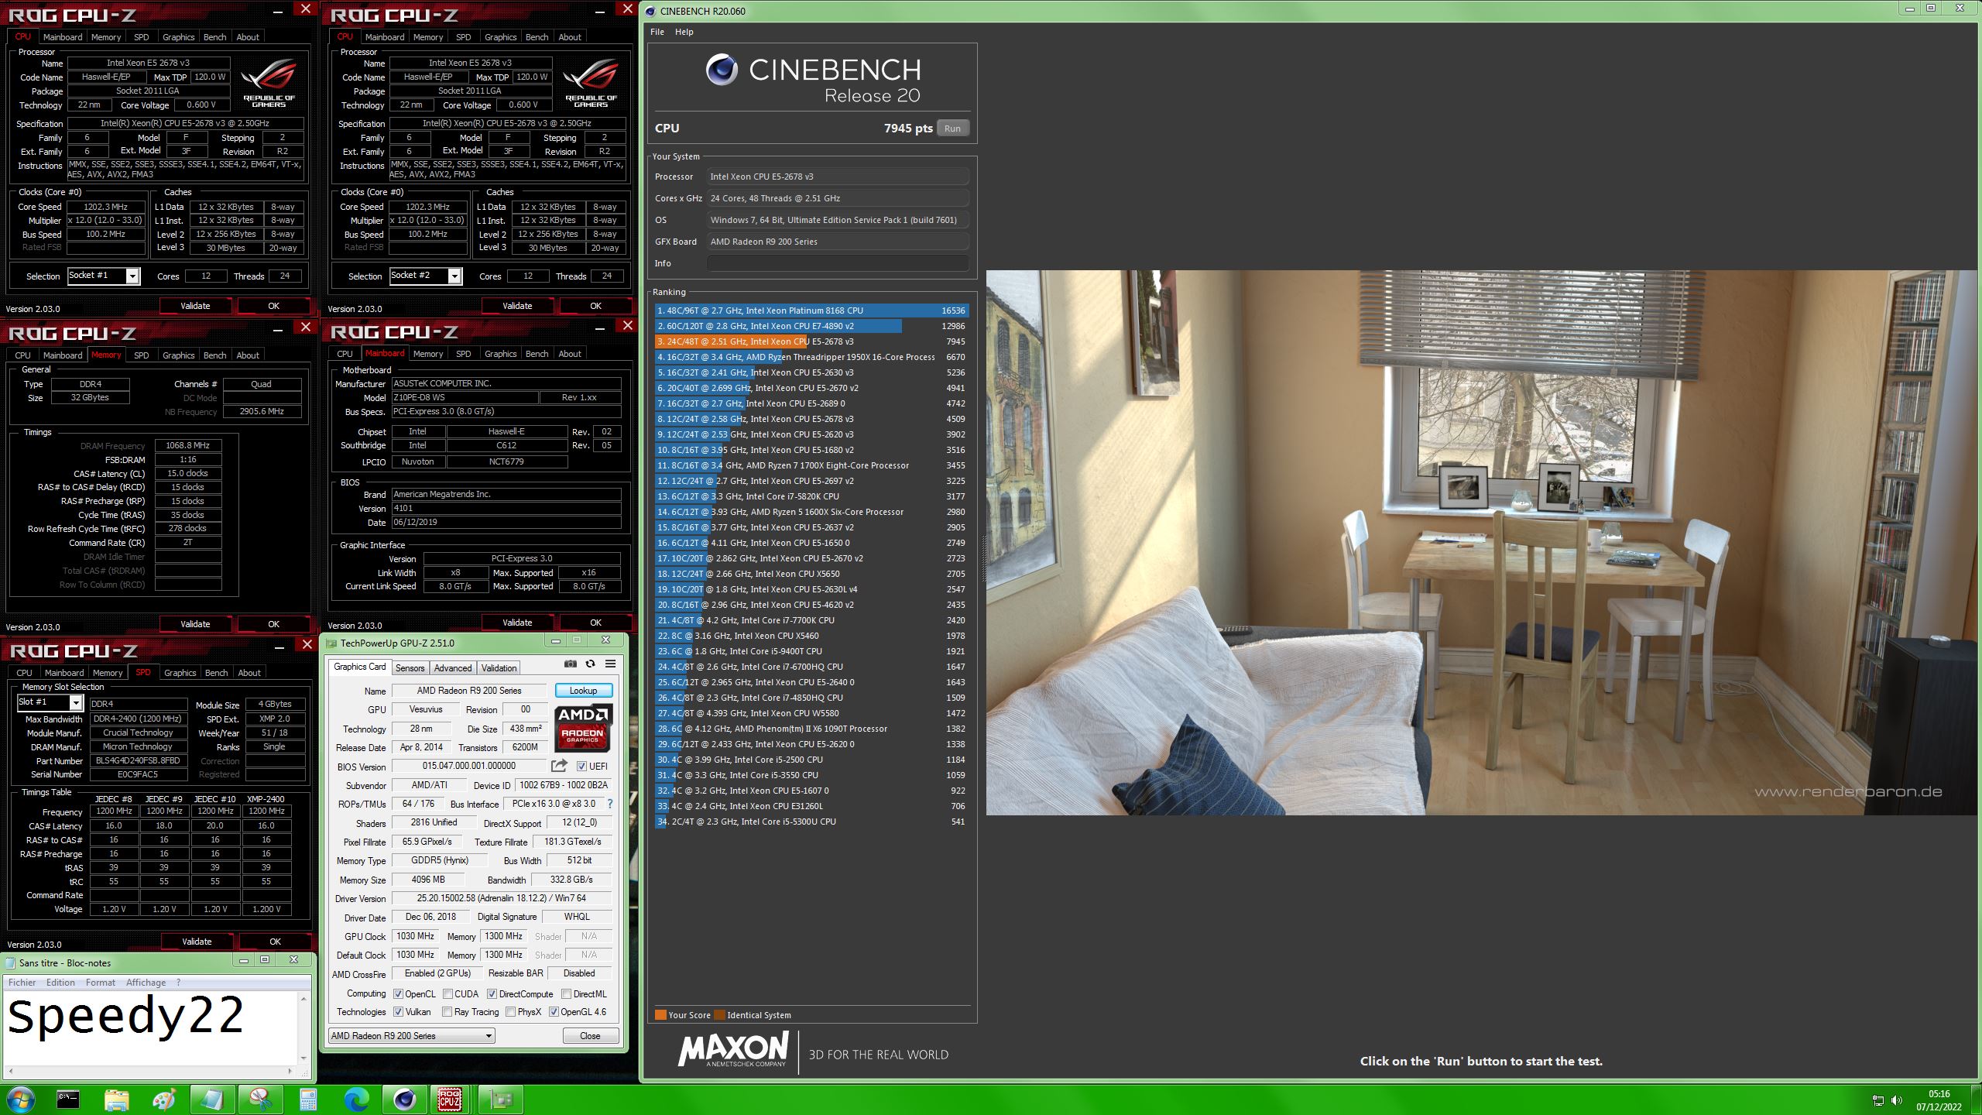
Task: Launch Paint from the taskbar
Action: click(164, 1099)
